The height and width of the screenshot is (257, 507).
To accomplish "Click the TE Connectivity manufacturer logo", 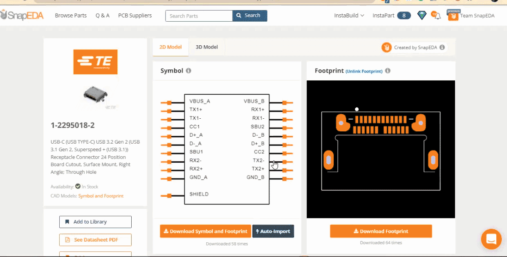I will (95, 62).
